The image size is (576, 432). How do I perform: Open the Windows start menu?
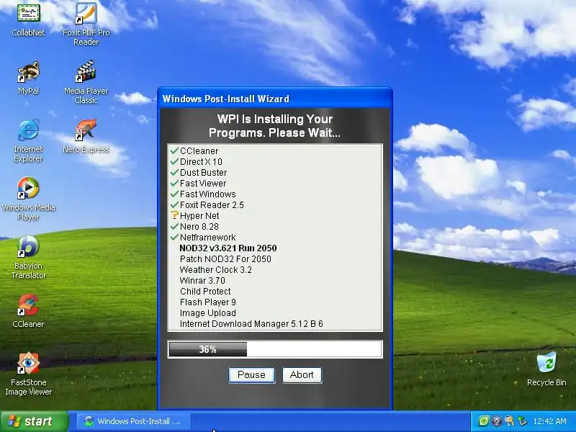coord(35,421)
